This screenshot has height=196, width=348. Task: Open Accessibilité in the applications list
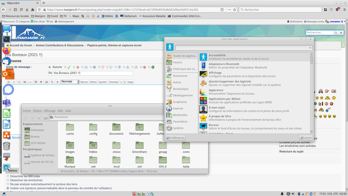click(255, 57)
